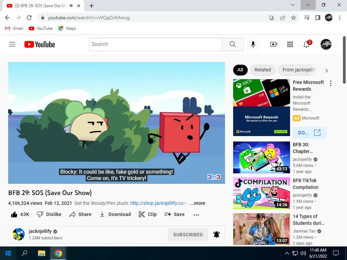Open the jacknjellify channel name
The width and height of the screenshot is (347, 260).
(x=40, y=231)
